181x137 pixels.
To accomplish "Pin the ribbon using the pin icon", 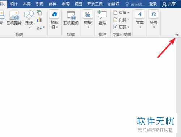I will click(x=177, y=35).
